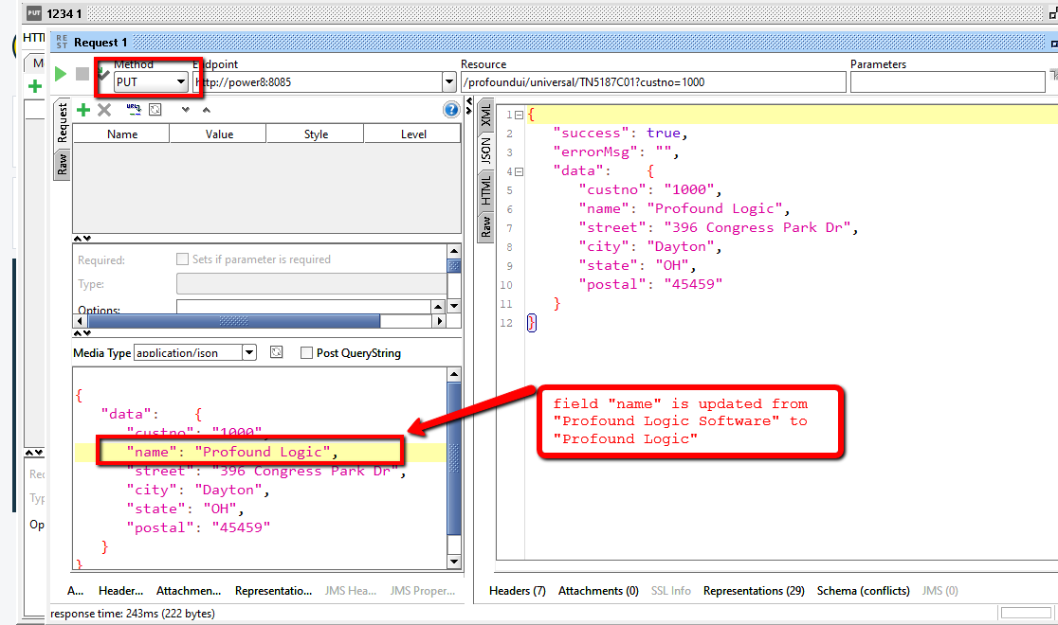Sort parameters by the Name column header
Viewport: 1058px width, 625px height.
point(121,134)
